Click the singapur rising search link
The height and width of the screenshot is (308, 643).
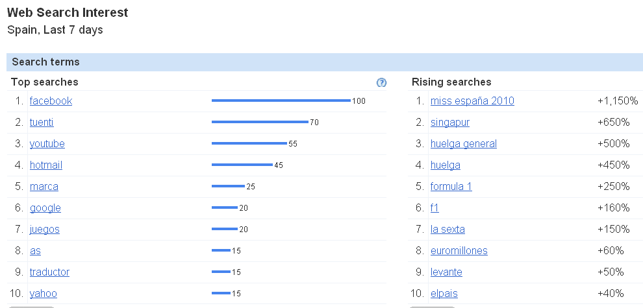[x=450, y=123]
